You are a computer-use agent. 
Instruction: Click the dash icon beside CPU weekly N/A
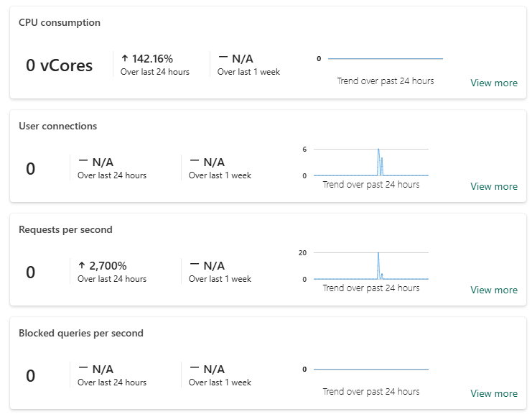[x=223, y=58]
